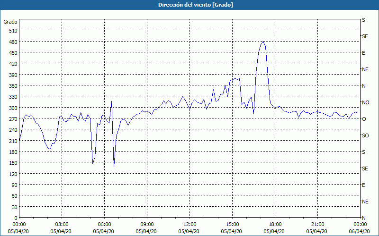Select the '18:00' time tick label
Viewport: 379px width, 236px height.
coord(275,225)
